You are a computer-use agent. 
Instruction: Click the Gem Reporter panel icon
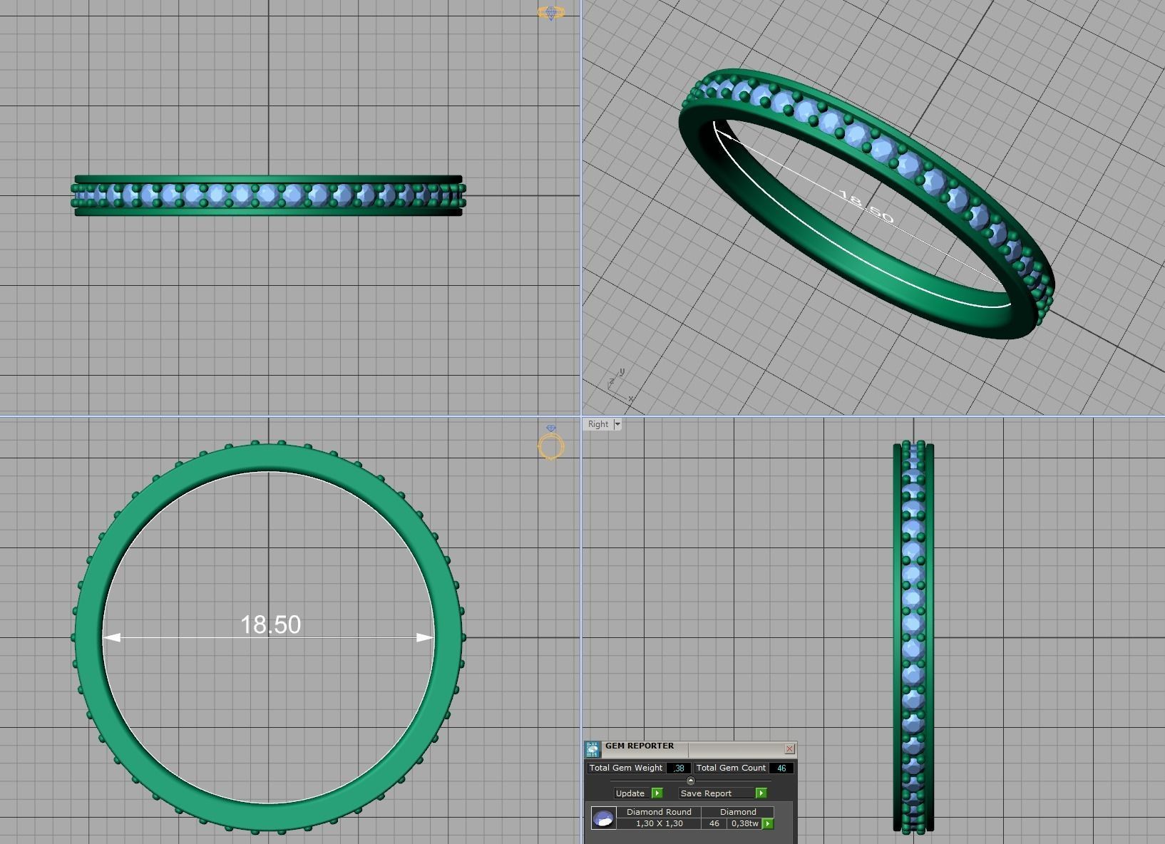pyautogui.click(x=593, y=749)
